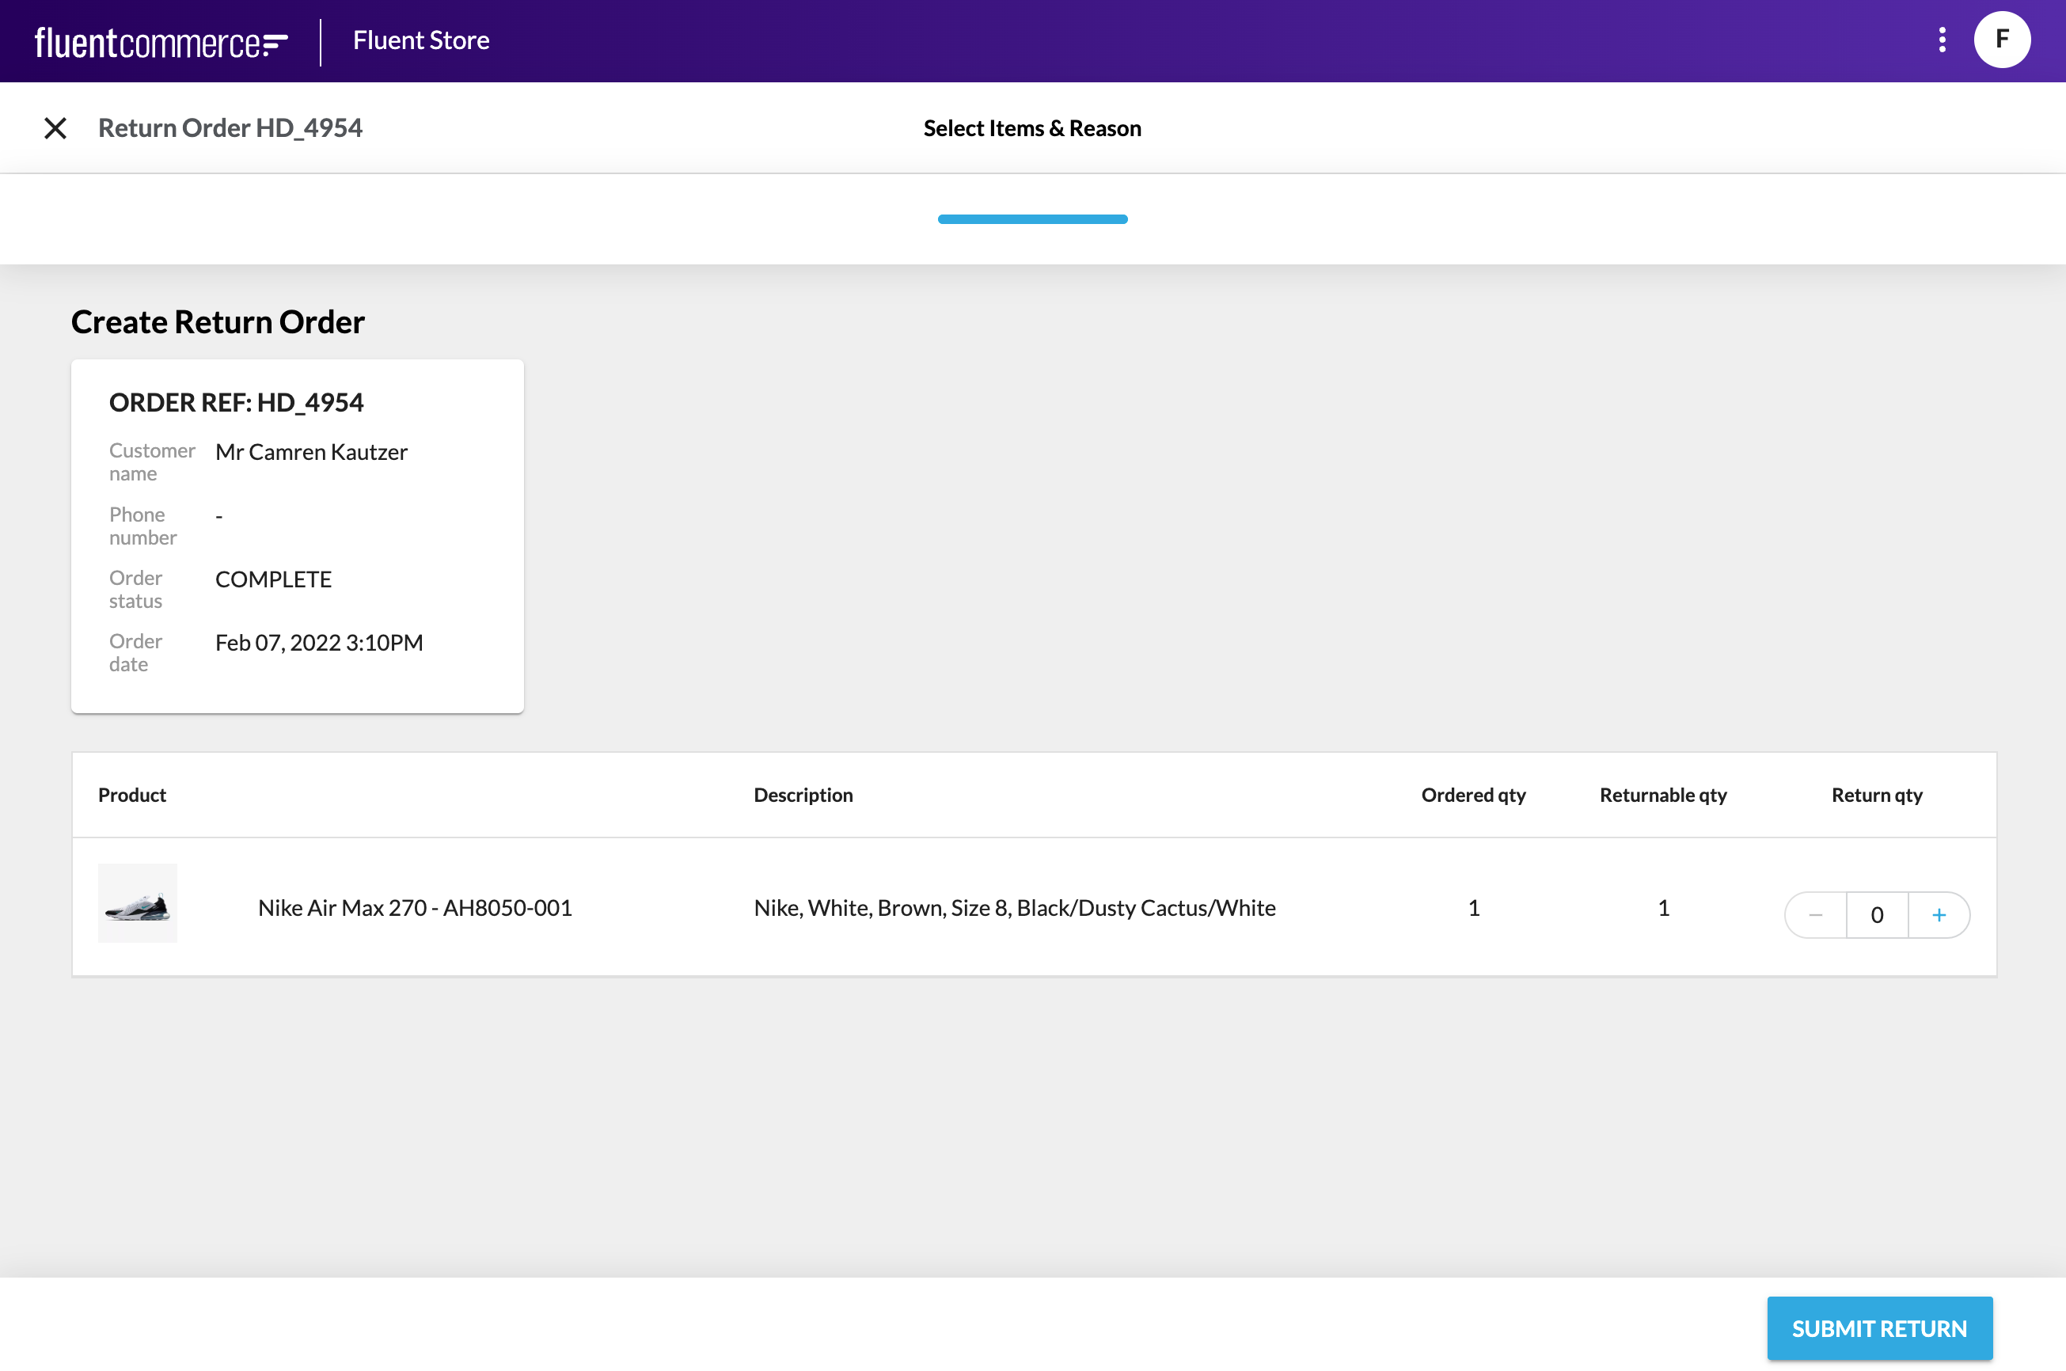This screenshot has width=2066, height=1371.
Task: Click the Returnable qty column header
Action: point(1662,795)
